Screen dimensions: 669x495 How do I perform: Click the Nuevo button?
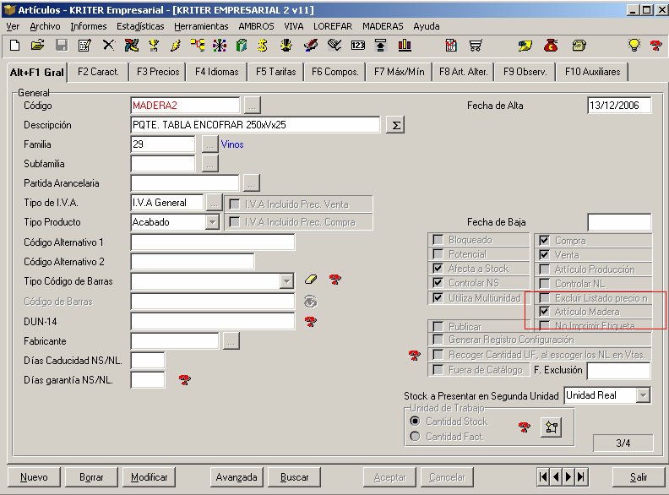click(34, 477)
